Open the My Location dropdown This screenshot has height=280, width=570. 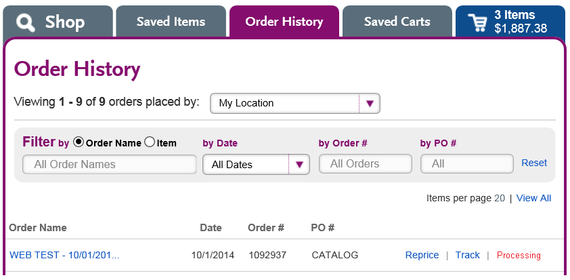[x=295, y=104]
